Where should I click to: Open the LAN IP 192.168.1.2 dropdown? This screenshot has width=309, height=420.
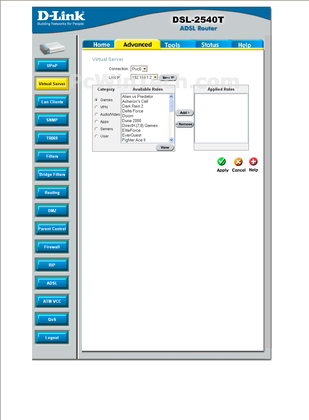144,77
